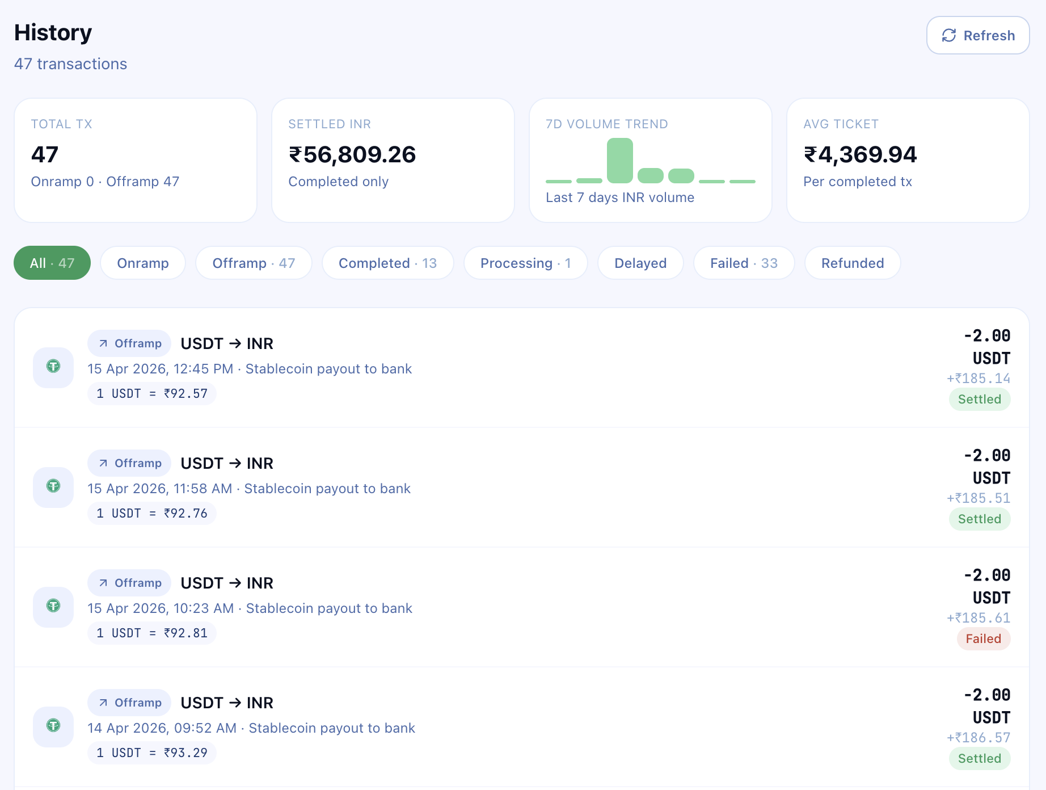Show Processing transactions

(525, 263)
